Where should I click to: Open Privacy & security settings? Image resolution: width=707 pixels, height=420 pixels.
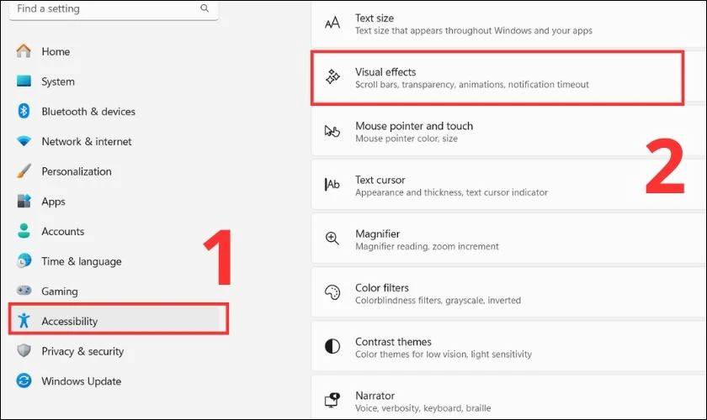[114, 351]
